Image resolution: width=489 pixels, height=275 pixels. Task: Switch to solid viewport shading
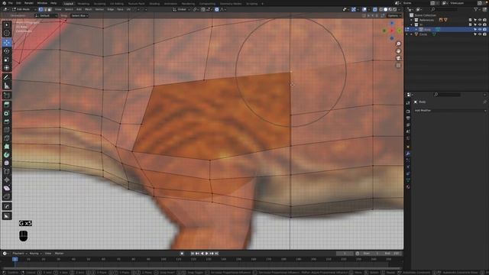click(385, 9)
